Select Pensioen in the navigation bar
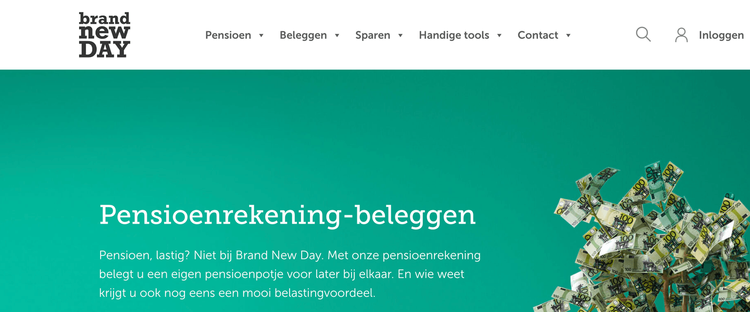 coord(228,35)
